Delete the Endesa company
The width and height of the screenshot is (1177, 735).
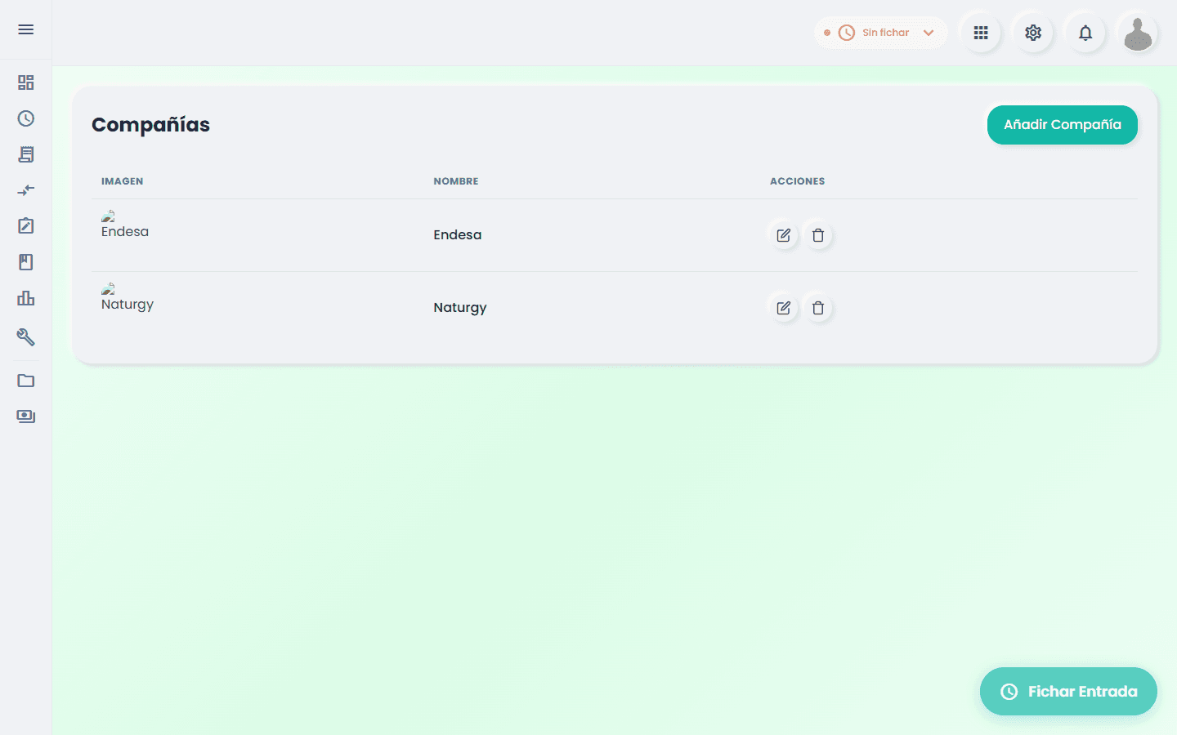point(818,235)
